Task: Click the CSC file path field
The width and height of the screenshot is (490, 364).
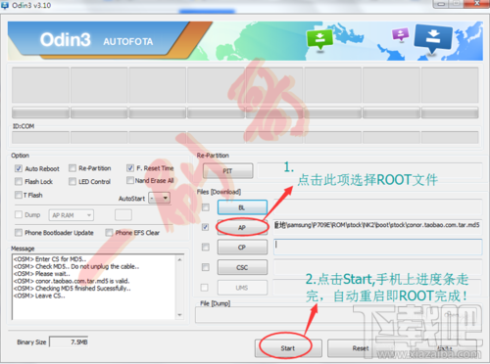Action: [x=377, y=267]
